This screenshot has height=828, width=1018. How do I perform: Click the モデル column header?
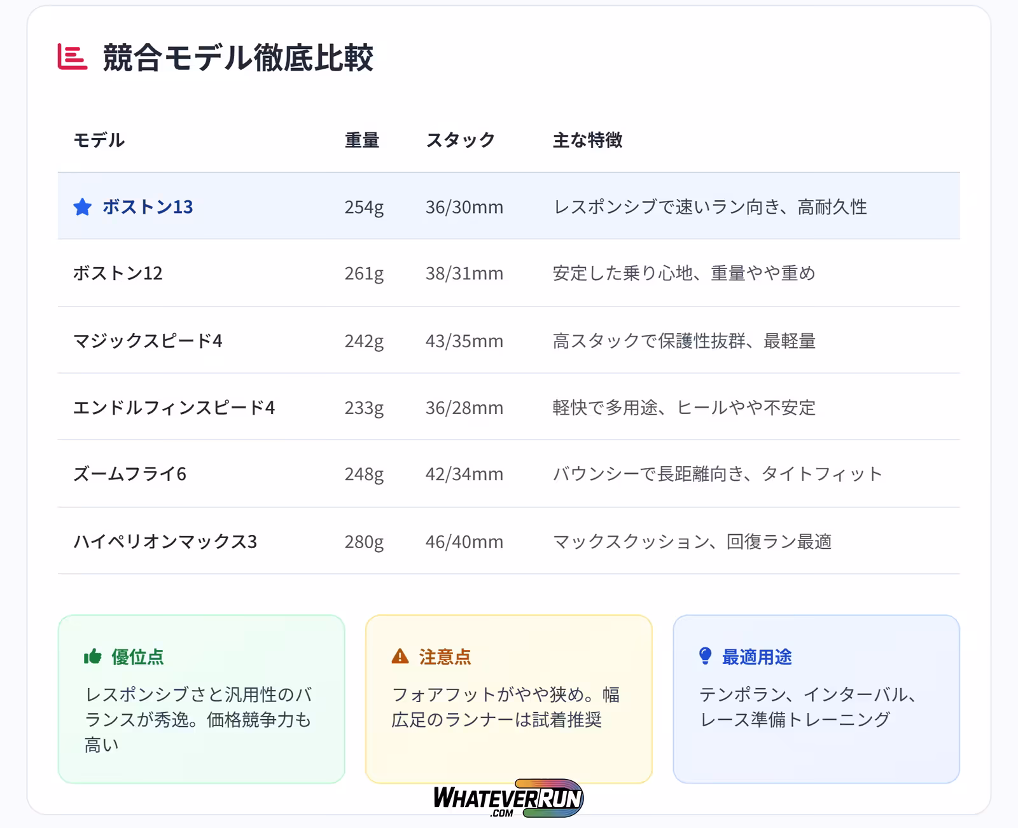pos(99,140)
